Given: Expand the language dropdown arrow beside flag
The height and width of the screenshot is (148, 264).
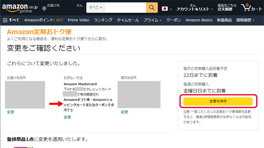Looking at the screenshot, I should pos(171,9).
